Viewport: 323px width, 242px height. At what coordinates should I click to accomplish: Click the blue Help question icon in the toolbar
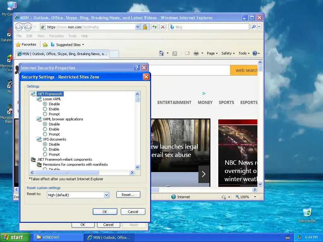(255, 53)
